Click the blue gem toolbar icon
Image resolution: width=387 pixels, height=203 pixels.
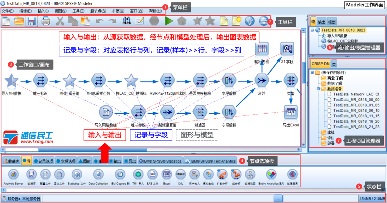click(x=249, y=21)
